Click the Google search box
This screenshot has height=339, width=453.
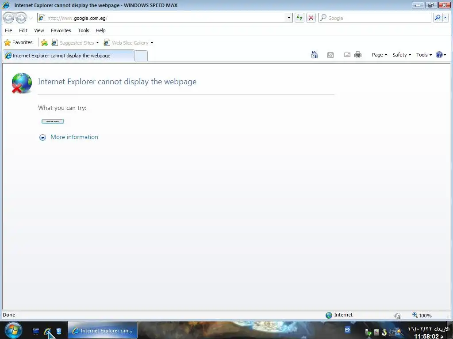(x=375, y=18)
